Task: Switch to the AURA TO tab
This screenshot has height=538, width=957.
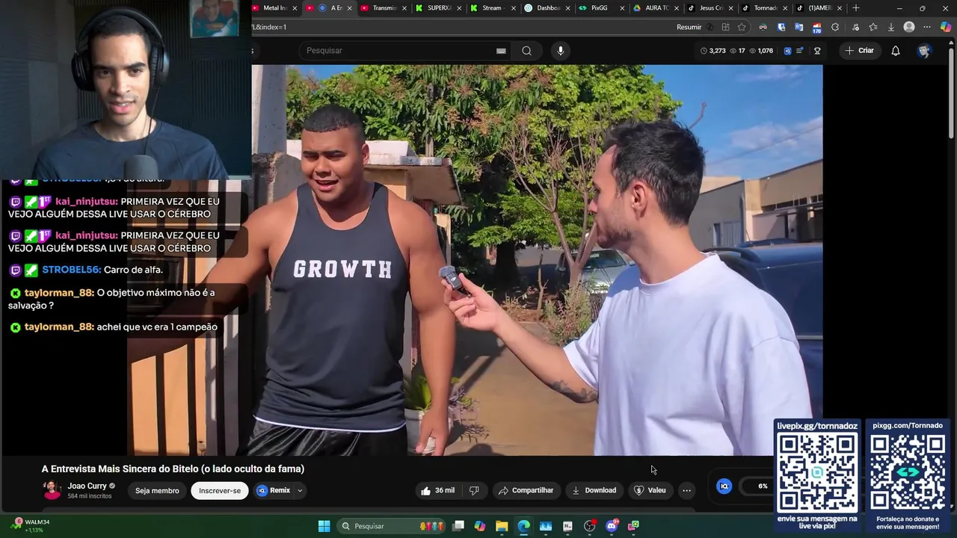Action: 656,8
